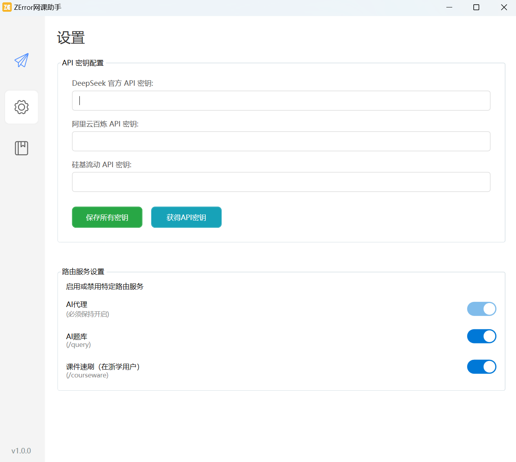Focus the DeepSeek 官方 API 密钥 field
Viewport: 516px width, 462px height.
[x=281, y=101]
